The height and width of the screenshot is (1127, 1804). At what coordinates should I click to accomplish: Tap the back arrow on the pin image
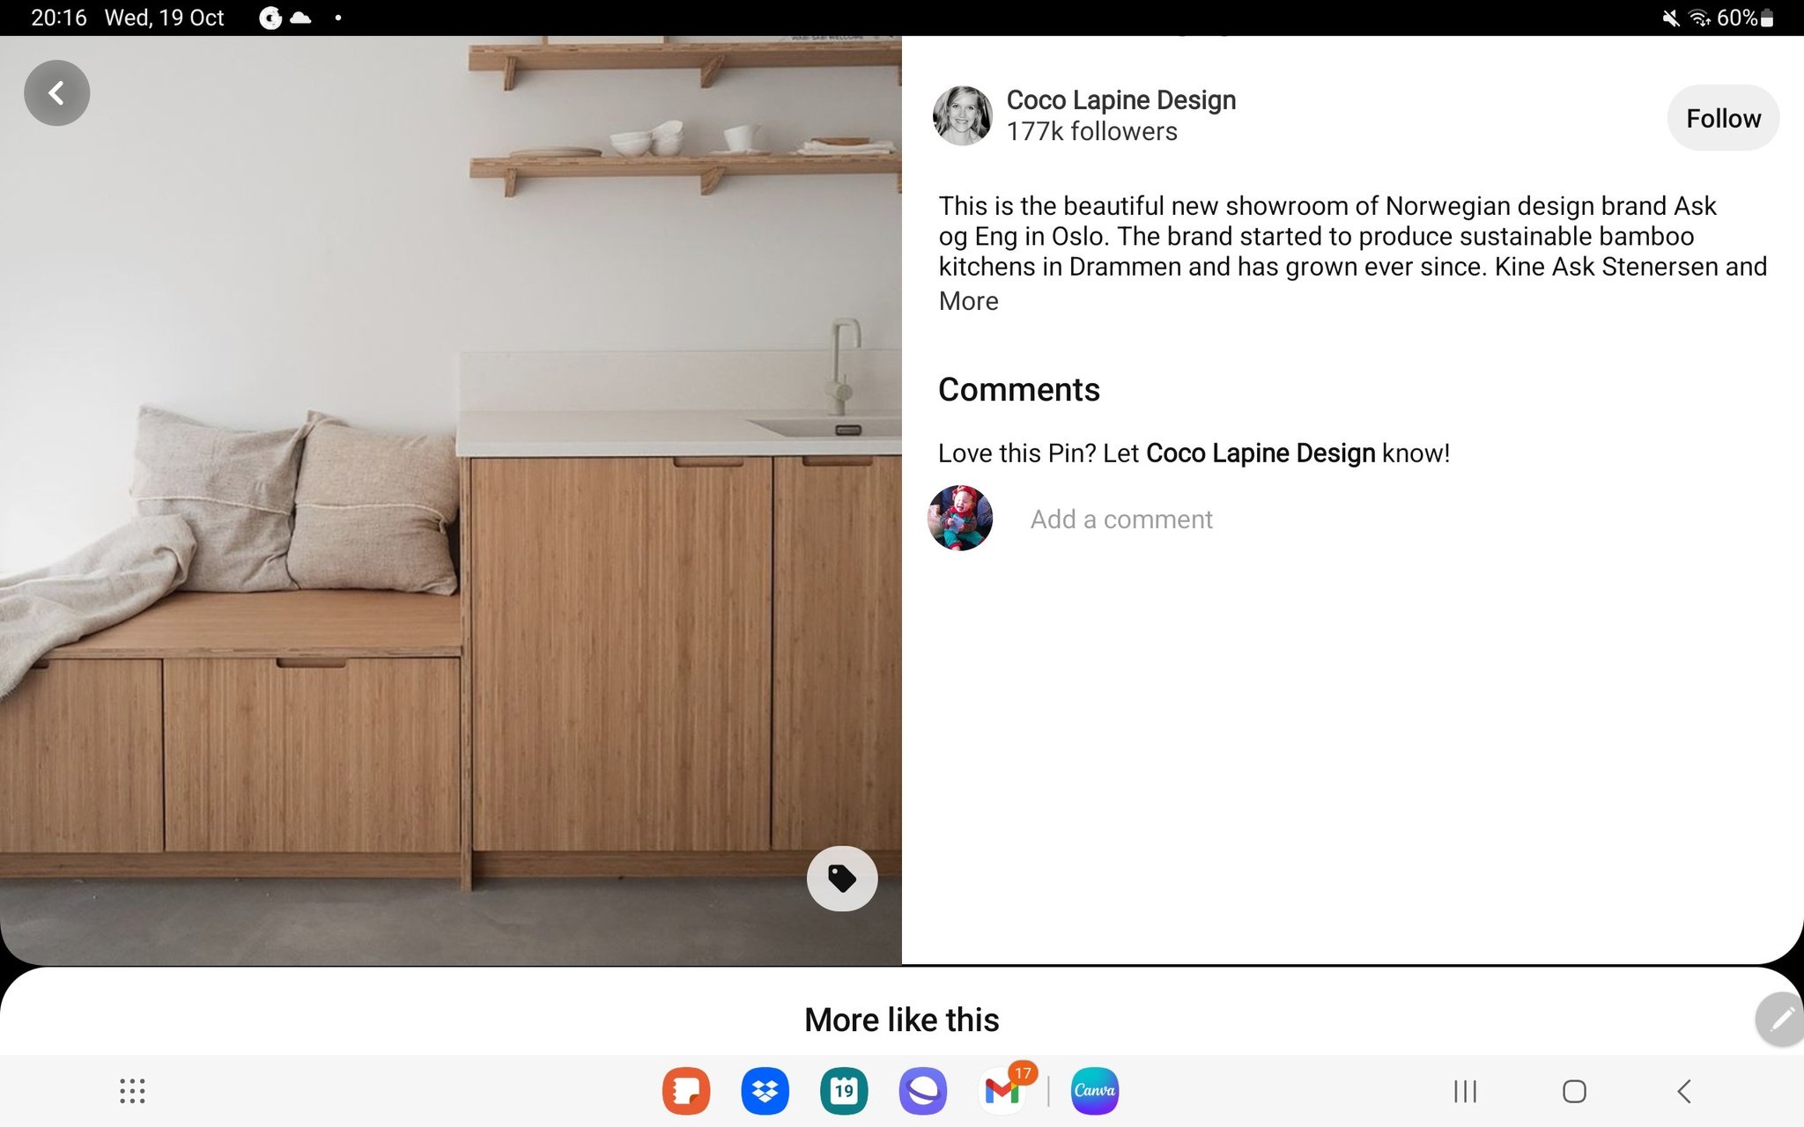point(56,92)
